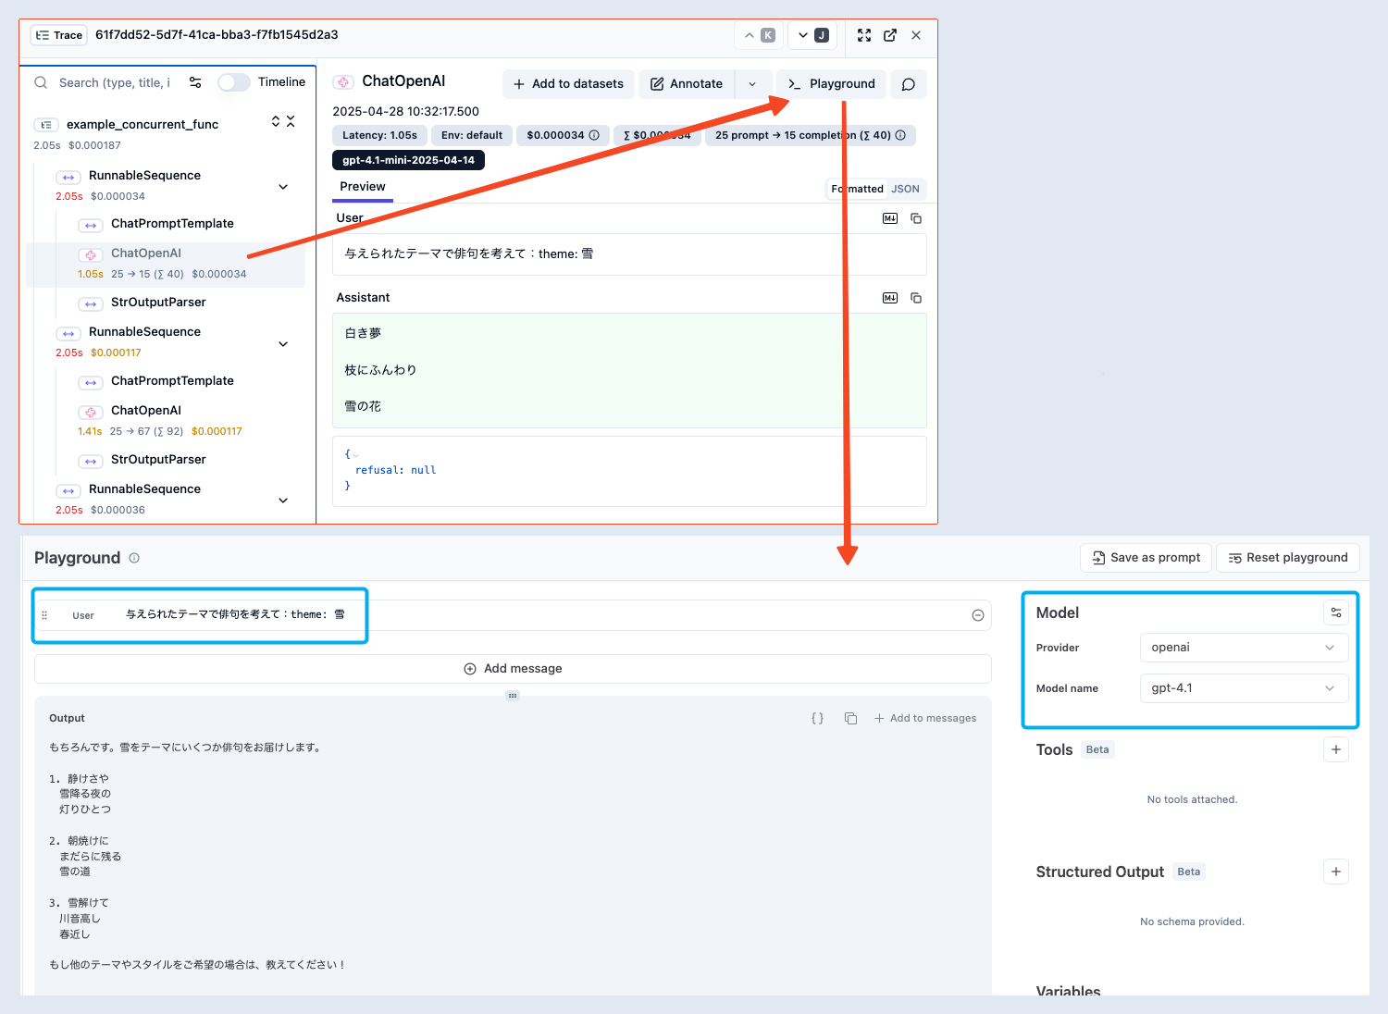Screen dimensions: 1388x1014
Task: Collapse the refusal JSON object
Action: [x=355, y=455]
